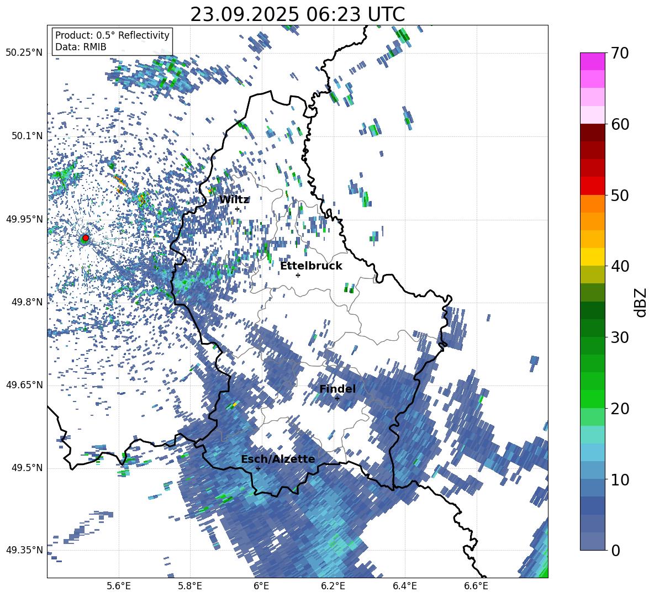Click the Ettelbruck city label

click(x=311, y=266)
